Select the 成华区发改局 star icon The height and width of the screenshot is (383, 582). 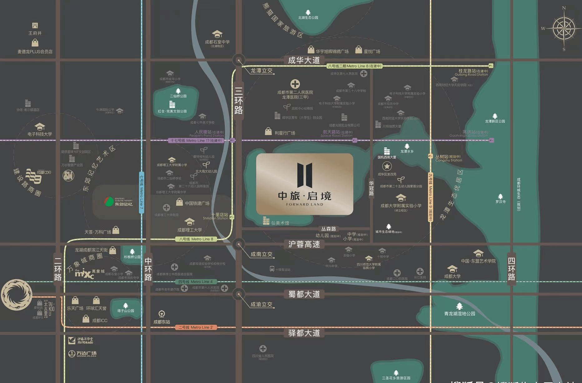click(387, 166)
